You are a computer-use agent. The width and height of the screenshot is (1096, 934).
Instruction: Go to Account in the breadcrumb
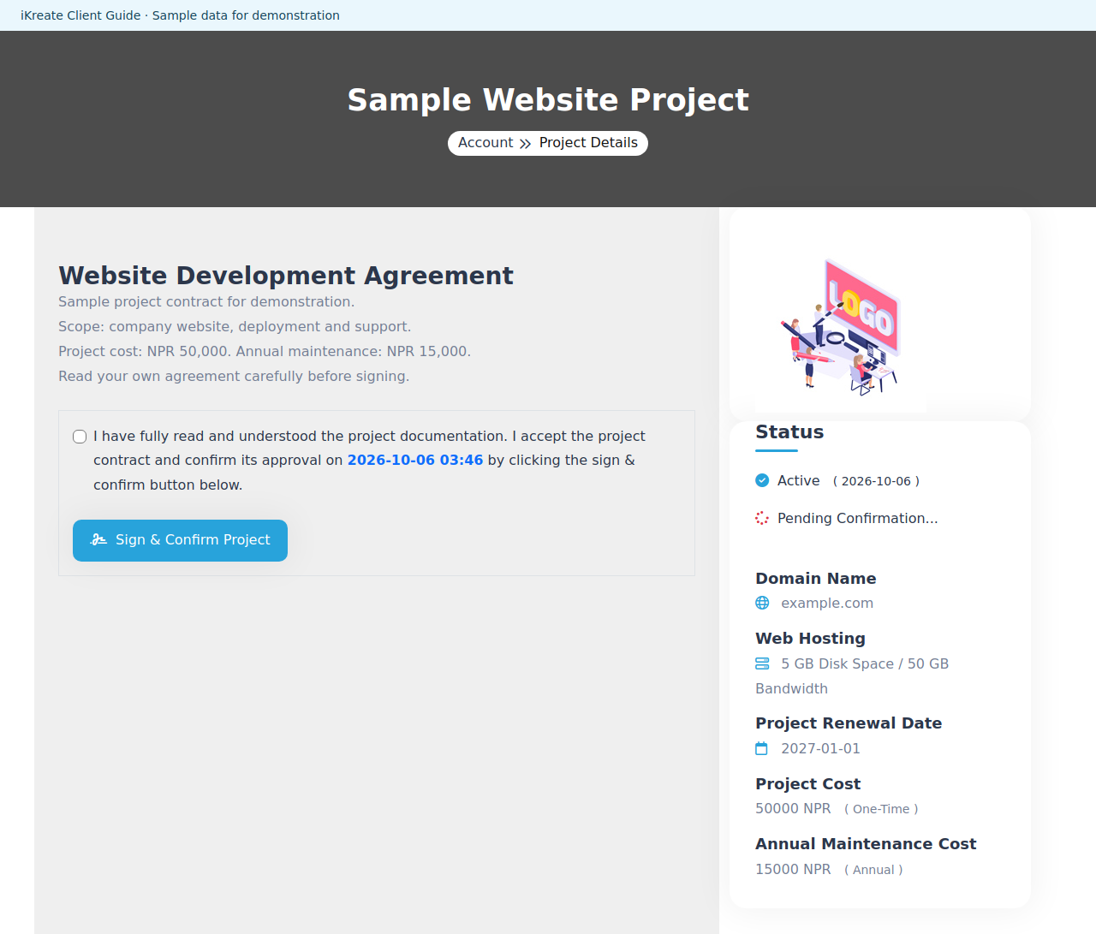(485, 143)
